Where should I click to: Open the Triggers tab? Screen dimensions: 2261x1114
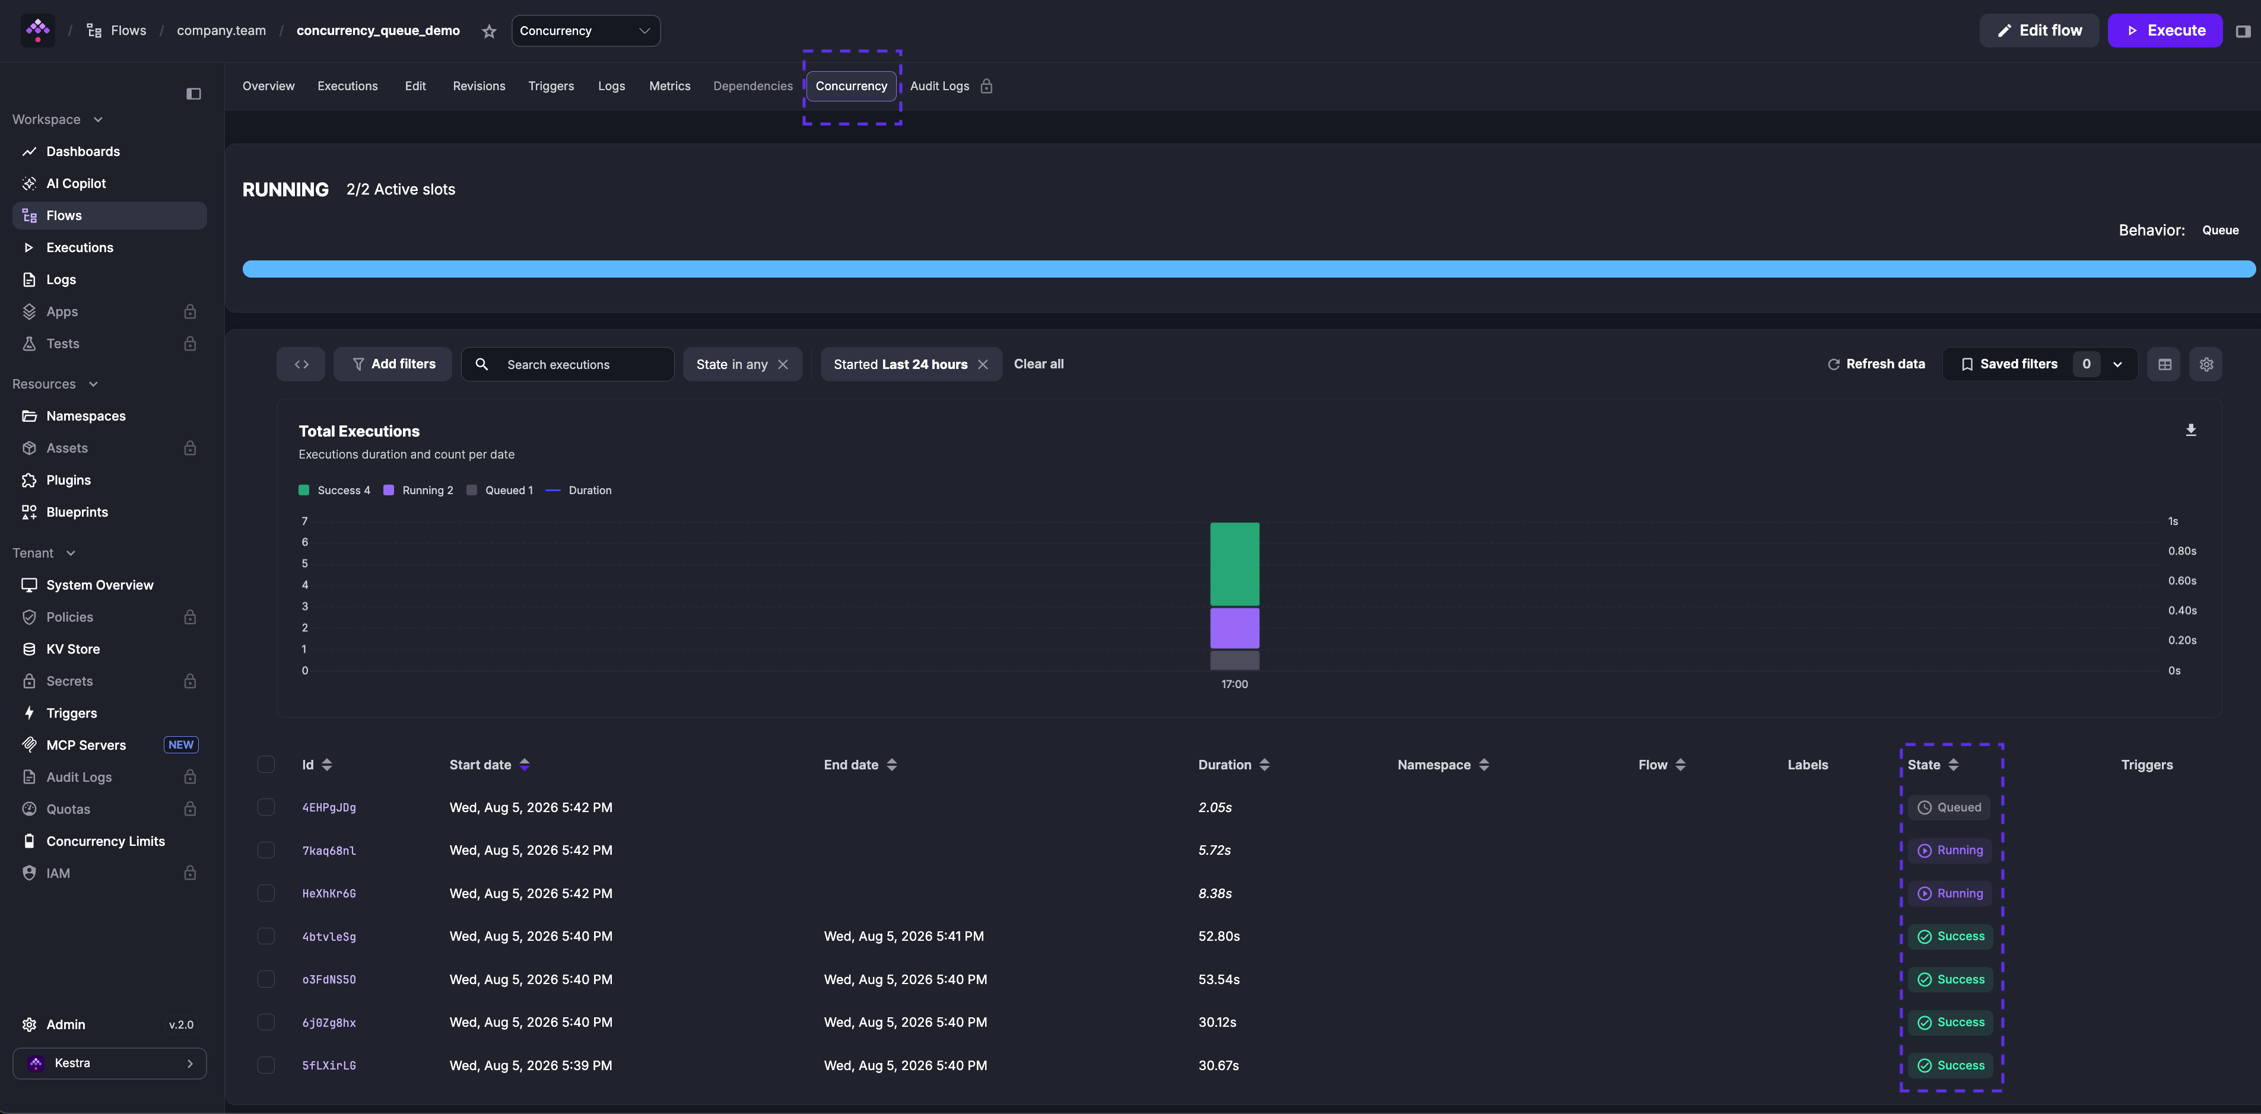[x=551, y=86]
